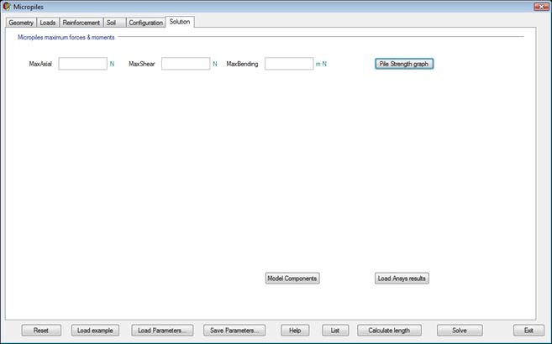Click the MaxBending input field
Screen dimensions: 552x344
click(289, 64)
